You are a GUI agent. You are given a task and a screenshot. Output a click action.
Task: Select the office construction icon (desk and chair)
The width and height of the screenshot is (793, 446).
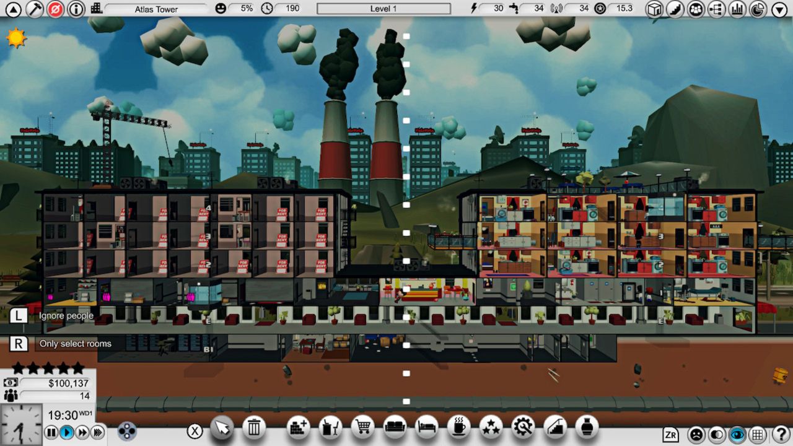(330, 427)
